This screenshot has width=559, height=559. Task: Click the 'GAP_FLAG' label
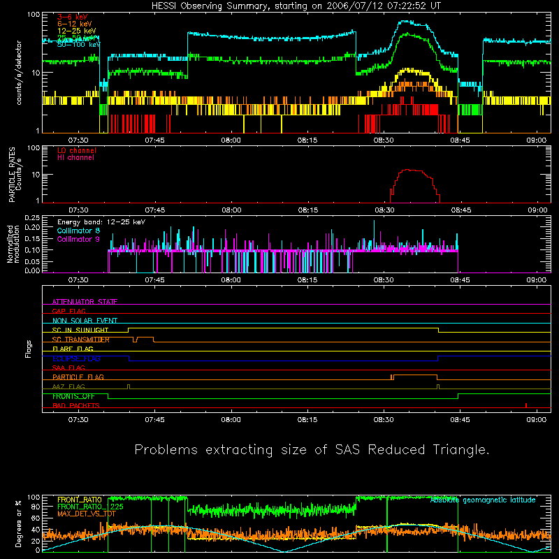coord(68,311)
